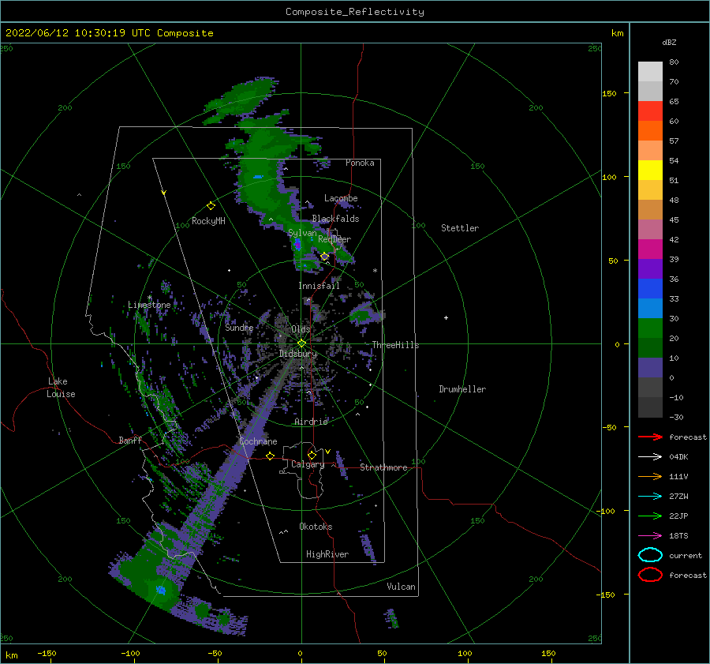
Task: Click the Innisfail city label
Action: pyautogui.click(x=319, y=286)
